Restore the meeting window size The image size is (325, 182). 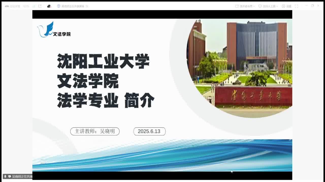312,6
